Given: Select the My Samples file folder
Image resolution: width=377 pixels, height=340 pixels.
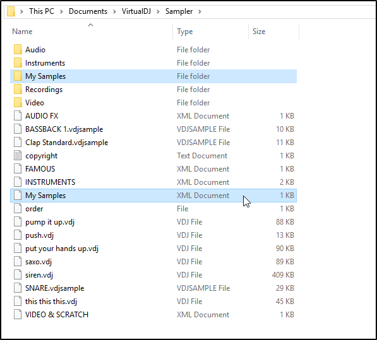Looking at the screenshot, I should pyautogui.click(x=153, y=76).
